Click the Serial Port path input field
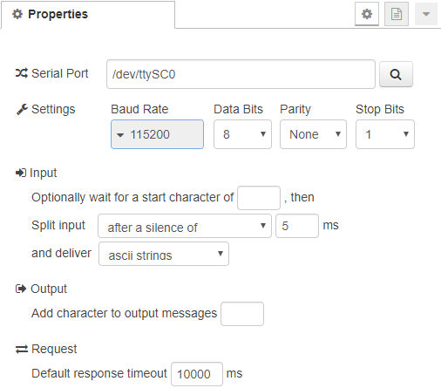441x388 pixels. coord(241,74)
